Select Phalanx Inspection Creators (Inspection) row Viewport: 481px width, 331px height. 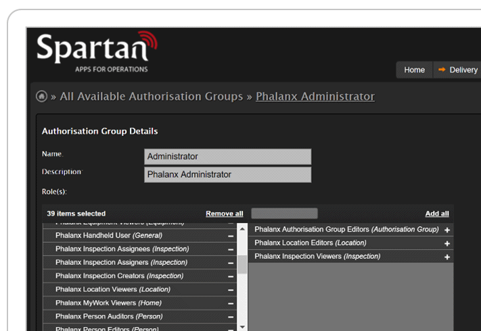tap(139, 276)
